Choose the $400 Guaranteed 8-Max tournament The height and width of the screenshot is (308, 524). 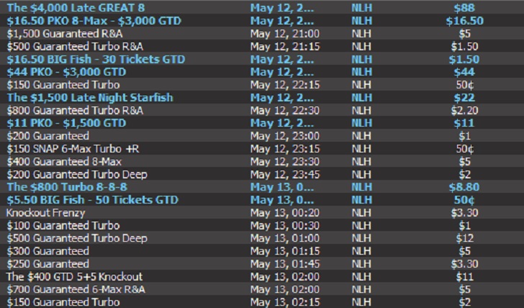[262, 161]
